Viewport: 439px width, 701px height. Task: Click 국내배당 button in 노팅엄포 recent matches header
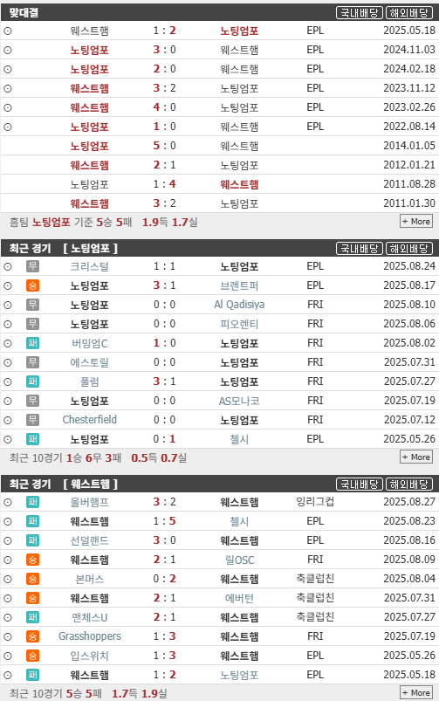point(360,249)
